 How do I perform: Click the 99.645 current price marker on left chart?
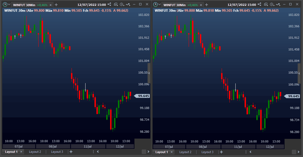pyautogui.click(x=142, y=96)
